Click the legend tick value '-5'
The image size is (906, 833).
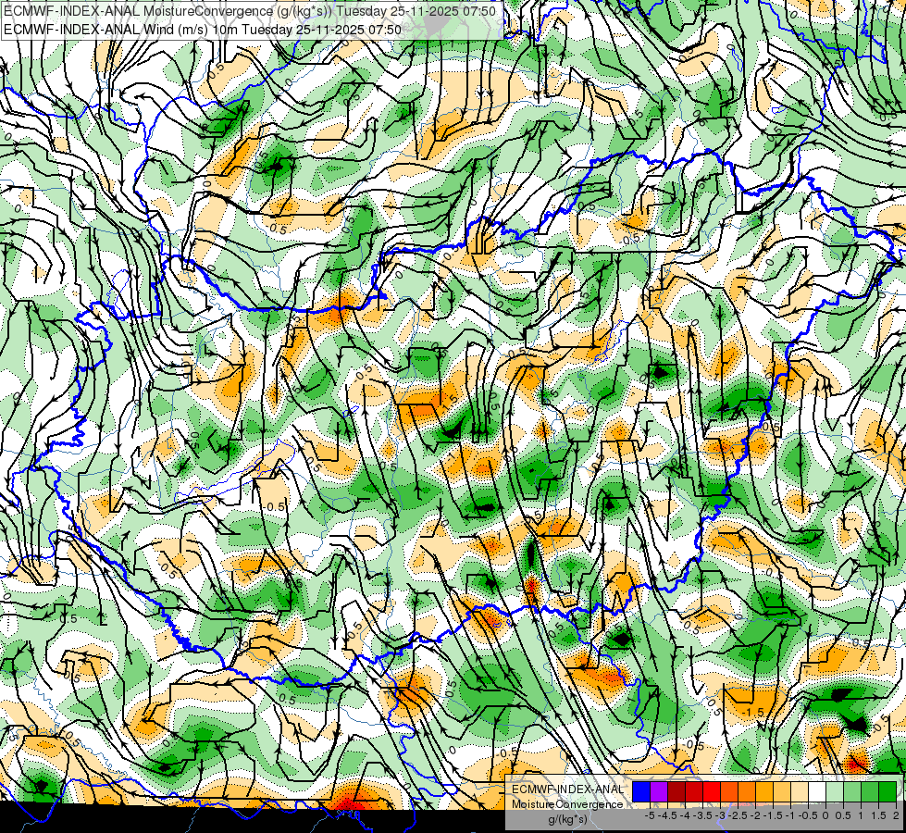click(x=650, y=815)
